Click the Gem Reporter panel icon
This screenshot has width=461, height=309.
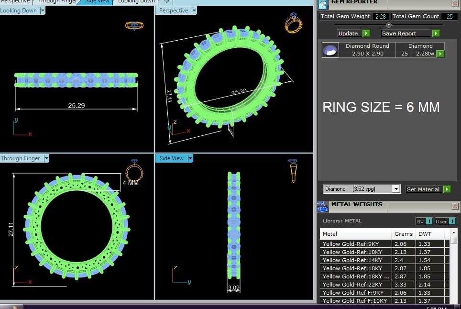(x=323, y=4)
